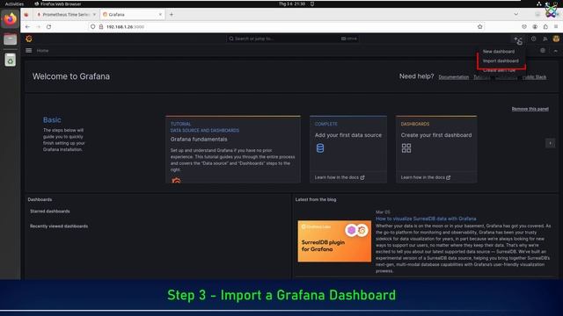Open the Firefox application menu

[x=556, y=27]
